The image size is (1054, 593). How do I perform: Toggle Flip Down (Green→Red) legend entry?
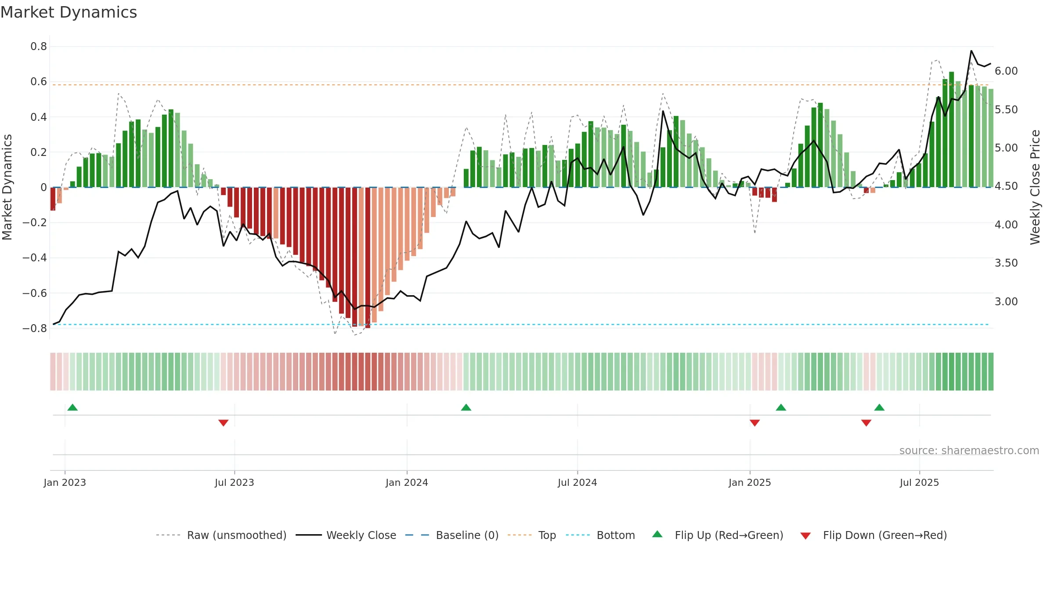[874, 535]
